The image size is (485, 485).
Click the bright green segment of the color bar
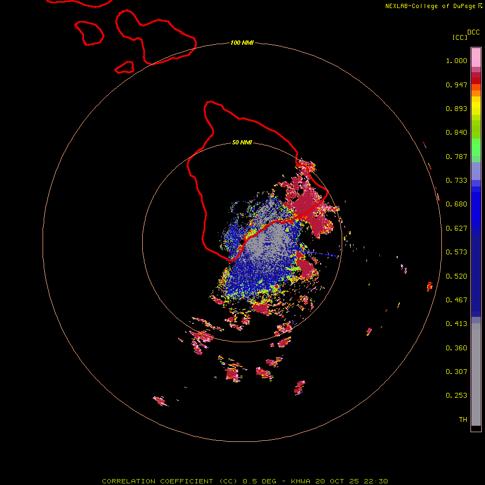coord(476,147)
